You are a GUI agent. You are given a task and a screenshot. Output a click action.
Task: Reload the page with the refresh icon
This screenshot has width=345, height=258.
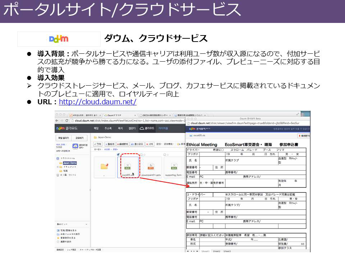tap(67, 121)
